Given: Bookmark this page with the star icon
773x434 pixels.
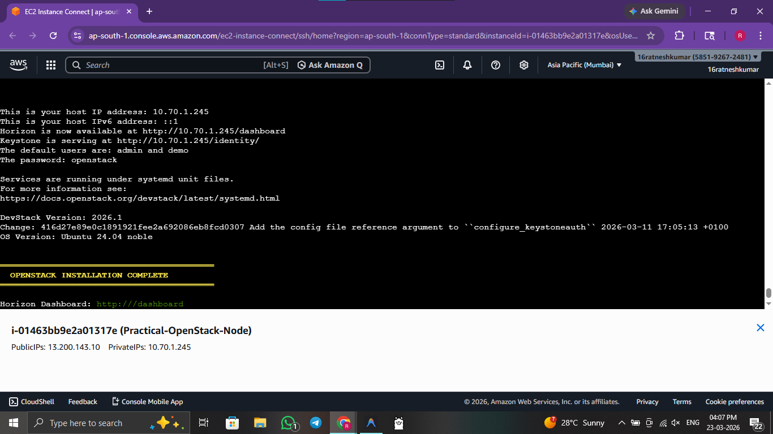Looking at the screenshot, I should tap(651, 36).
